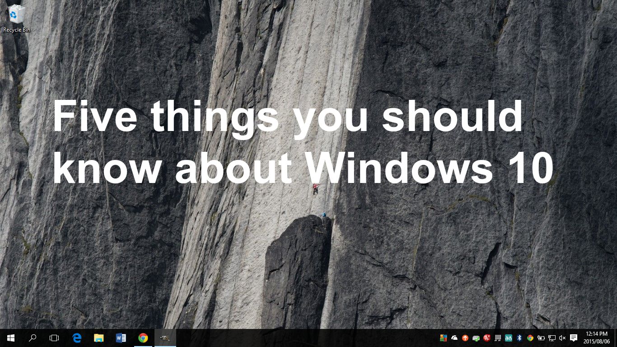
Task: Switch to Google Chrome on the taskbar
Action: pyautogui.click(x=143, y=338)
